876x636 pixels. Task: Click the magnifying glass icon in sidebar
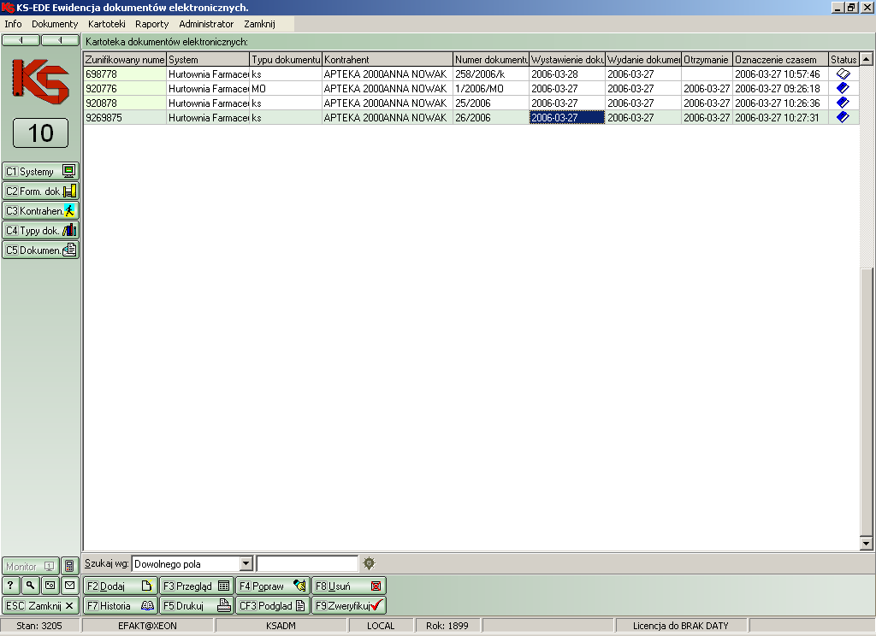pyautogui.click(x=30, y=586)
